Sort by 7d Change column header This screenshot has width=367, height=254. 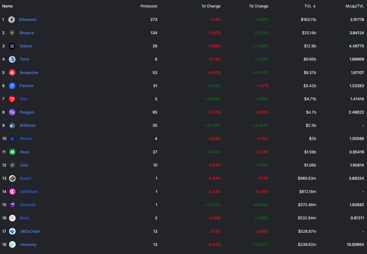(x=259, y=6)
